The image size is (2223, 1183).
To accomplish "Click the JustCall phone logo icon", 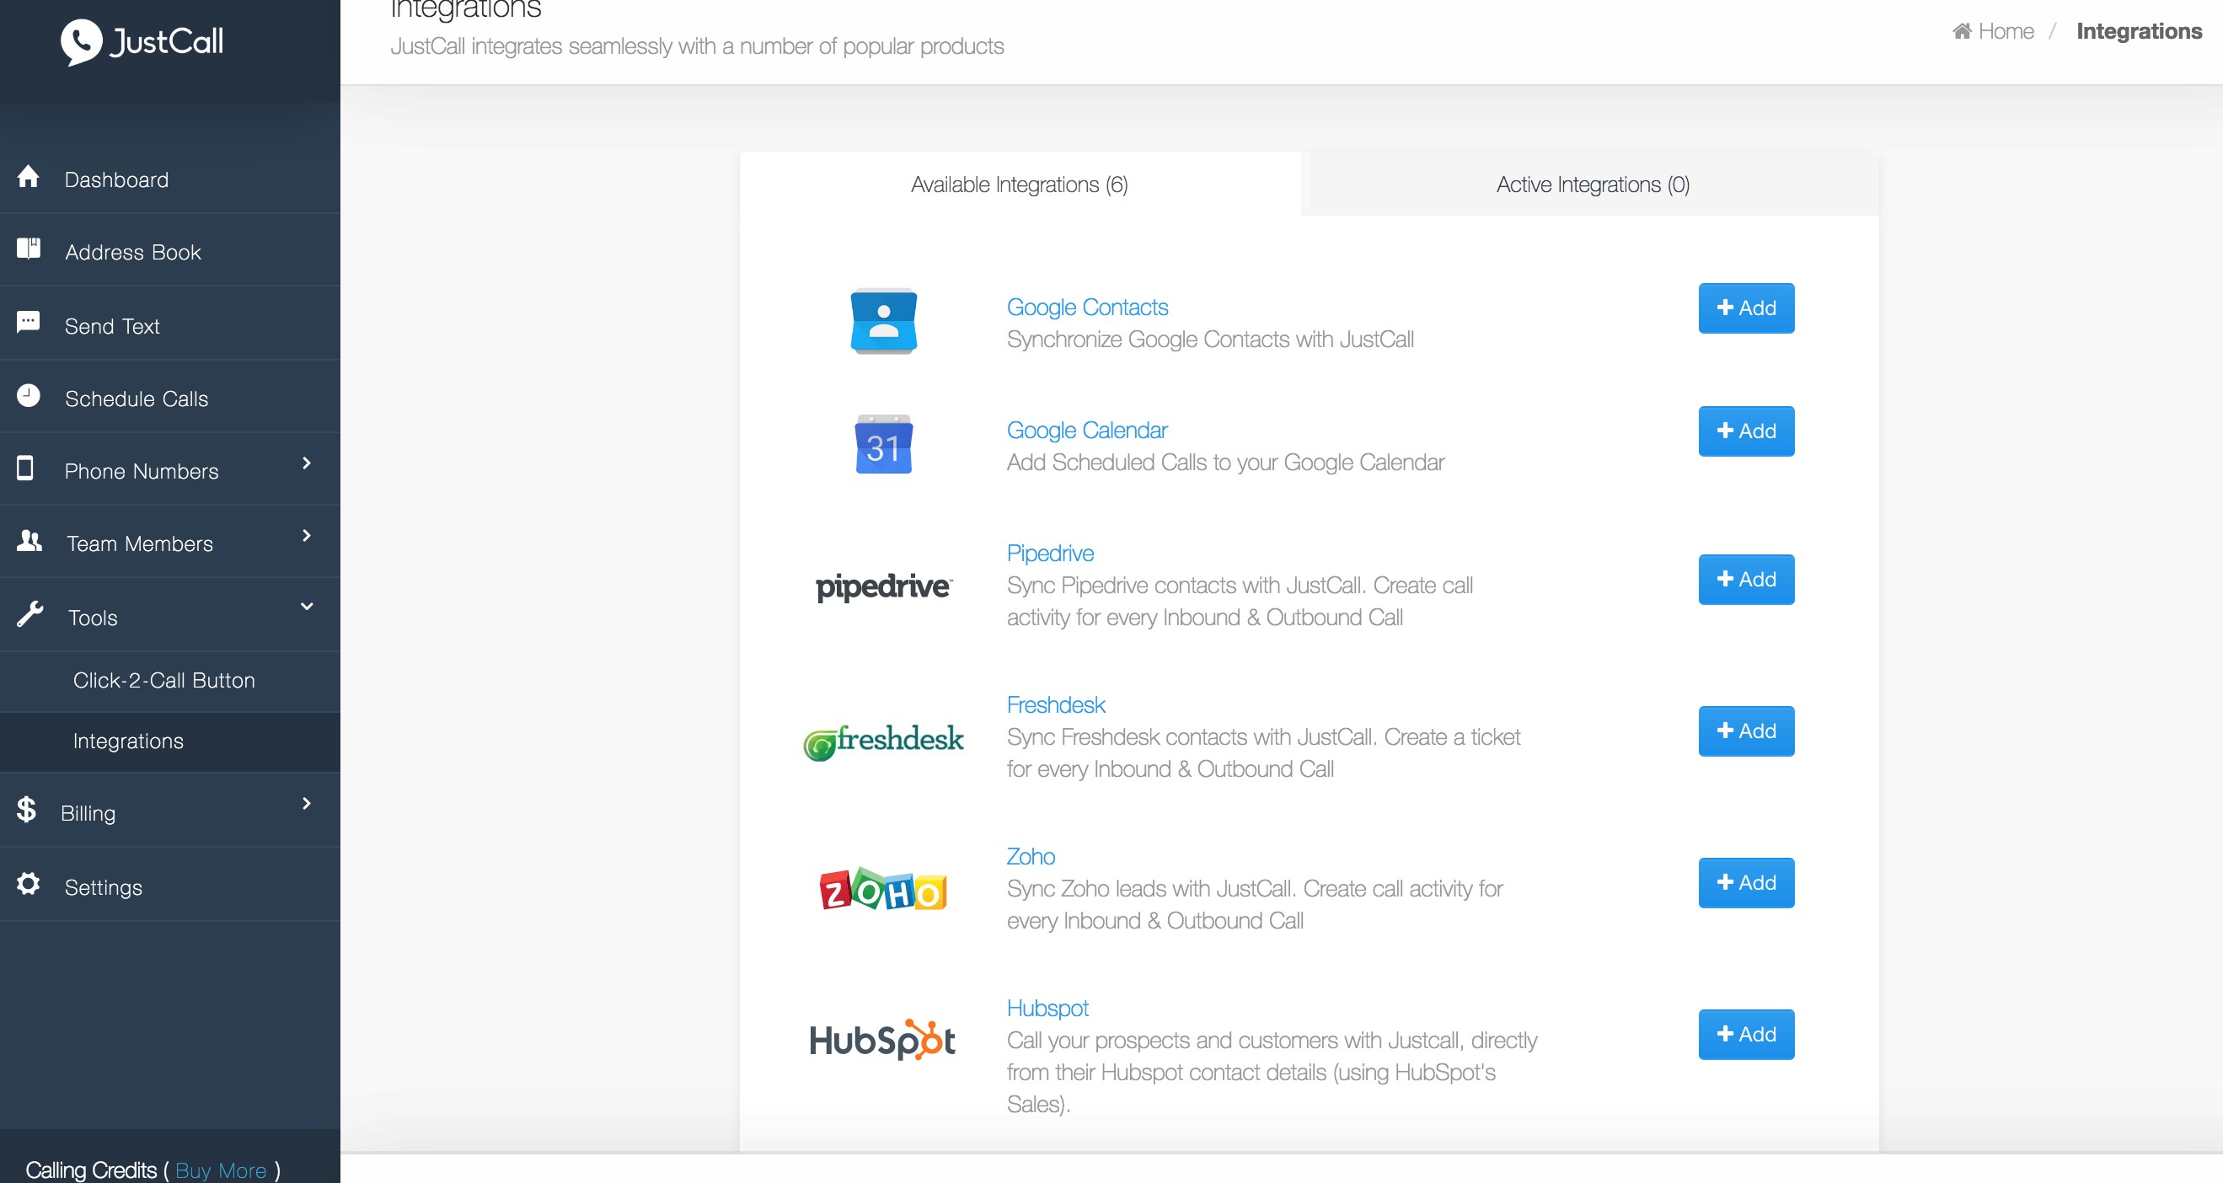I will point(81,41).
